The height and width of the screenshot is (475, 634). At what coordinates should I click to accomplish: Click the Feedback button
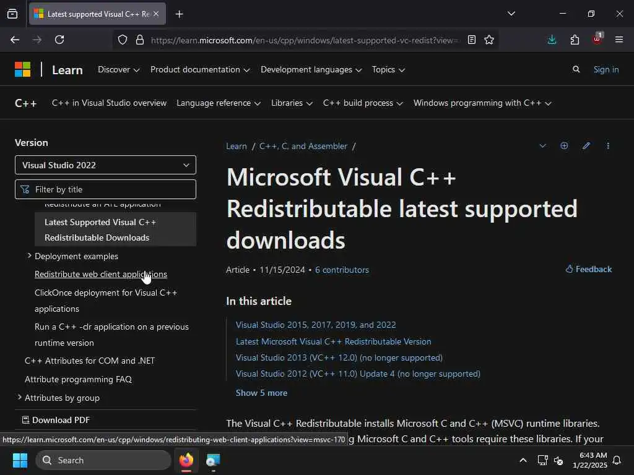click(x=589, y=269)
